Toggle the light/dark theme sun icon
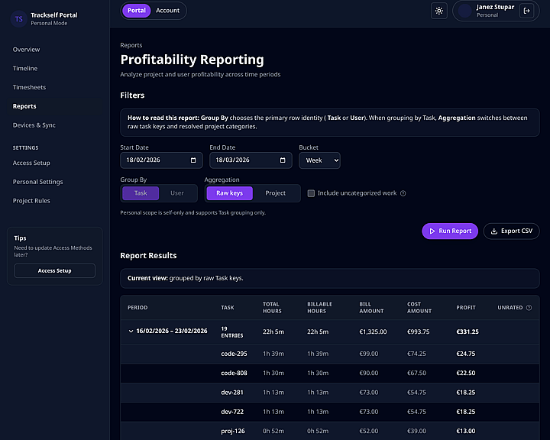This screenshot has height=440, width=550. (x=438, y=11)
